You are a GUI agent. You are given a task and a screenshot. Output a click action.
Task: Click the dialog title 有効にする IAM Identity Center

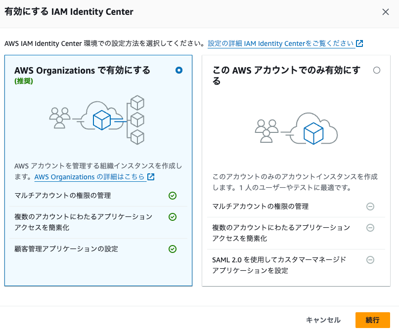pos(69,12)
